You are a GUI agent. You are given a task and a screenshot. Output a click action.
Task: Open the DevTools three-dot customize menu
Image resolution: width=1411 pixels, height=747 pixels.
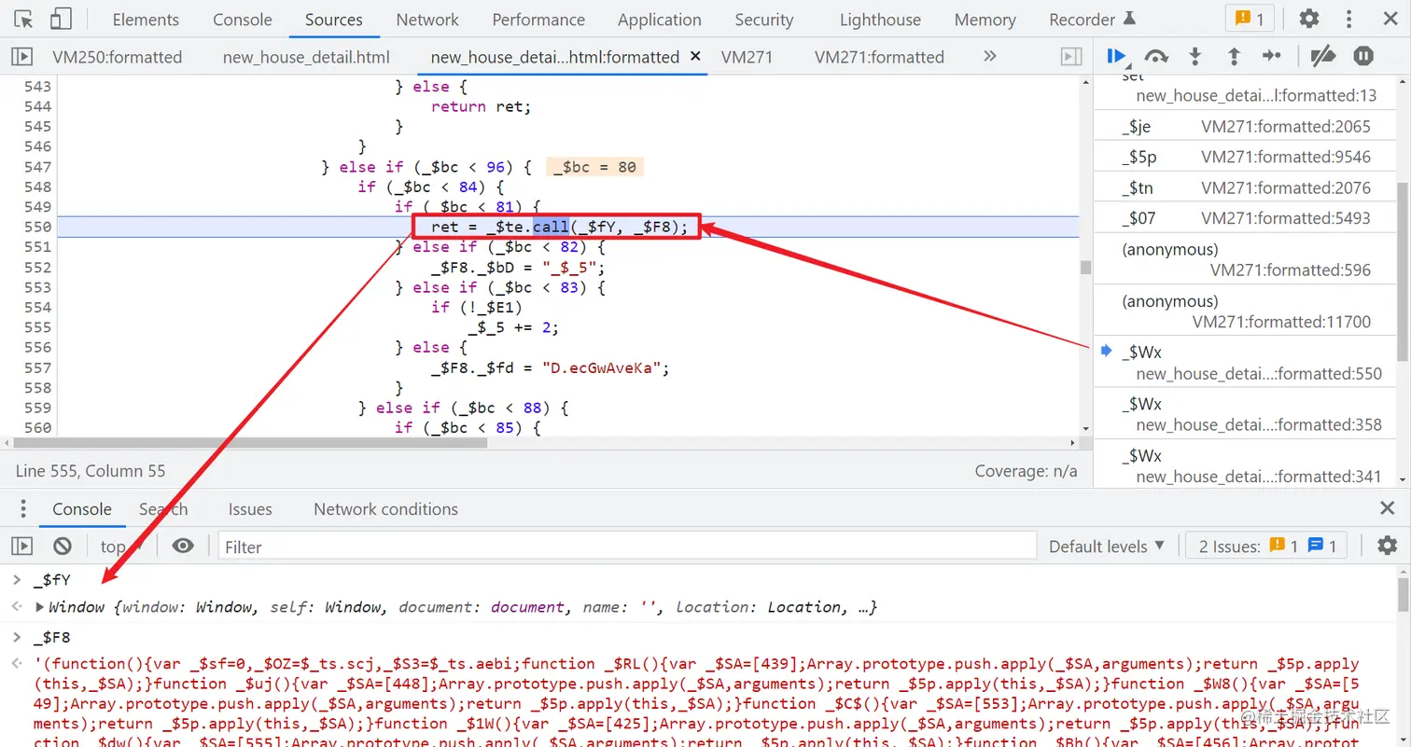click(1349, 19)
